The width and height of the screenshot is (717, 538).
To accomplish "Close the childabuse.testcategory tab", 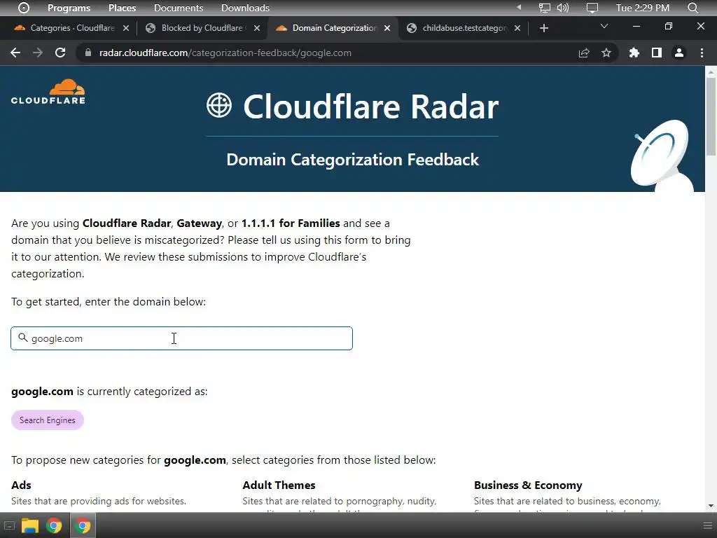I will click(x=517, y=28).
